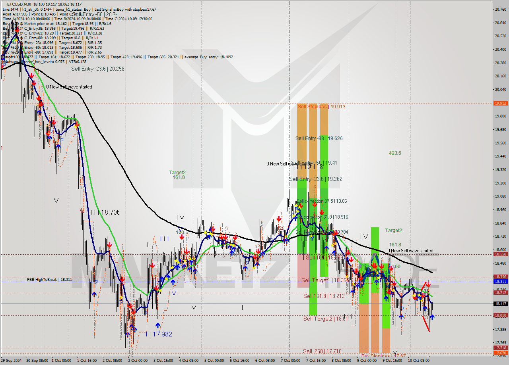Click the blue 18.311 price tag

coord(500,282)
